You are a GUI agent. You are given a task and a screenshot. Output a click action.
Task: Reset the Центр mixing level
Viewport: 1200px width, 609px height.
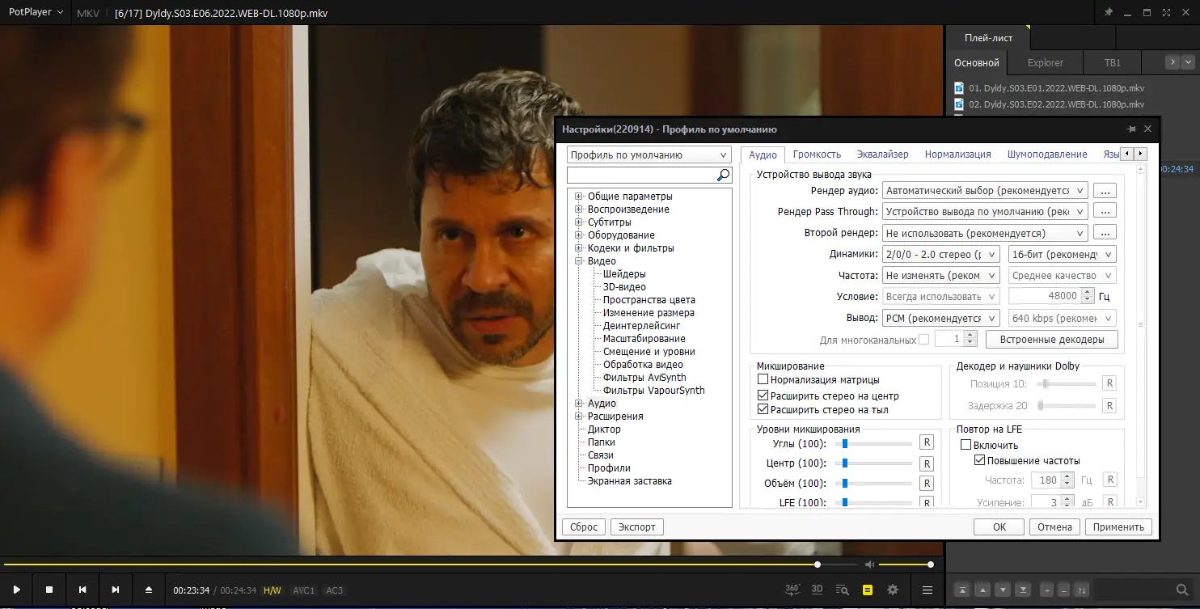[x=927, y=463]
